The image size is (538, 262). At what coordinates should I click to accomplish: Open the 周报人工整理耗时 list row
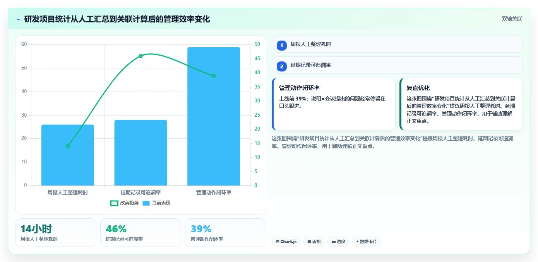[397, 44]
